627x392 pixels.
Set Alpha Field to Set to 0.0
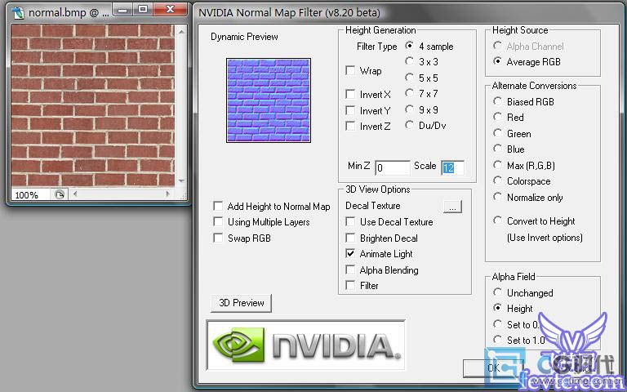[x=497, y=324]
